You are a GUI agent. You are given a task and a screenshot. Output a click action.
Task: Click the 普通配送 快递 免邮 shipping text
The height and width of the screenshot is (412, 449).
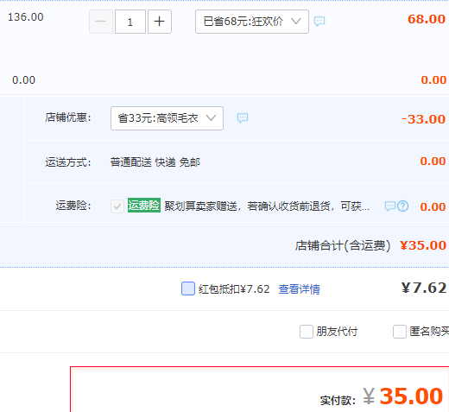[155, 162]
